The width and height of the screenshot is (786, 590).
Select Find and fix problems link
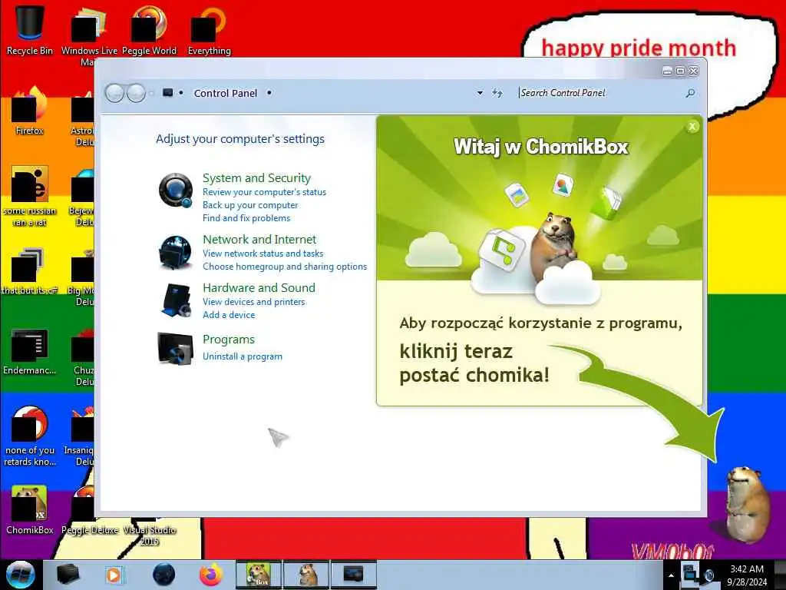246,218
